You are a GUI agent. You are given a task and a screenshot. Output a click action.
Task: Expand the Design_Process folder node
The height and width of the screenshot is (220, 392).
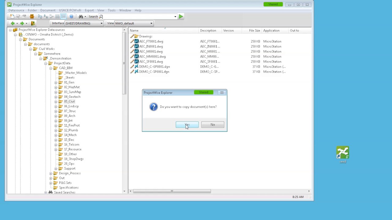coord(51,173)
